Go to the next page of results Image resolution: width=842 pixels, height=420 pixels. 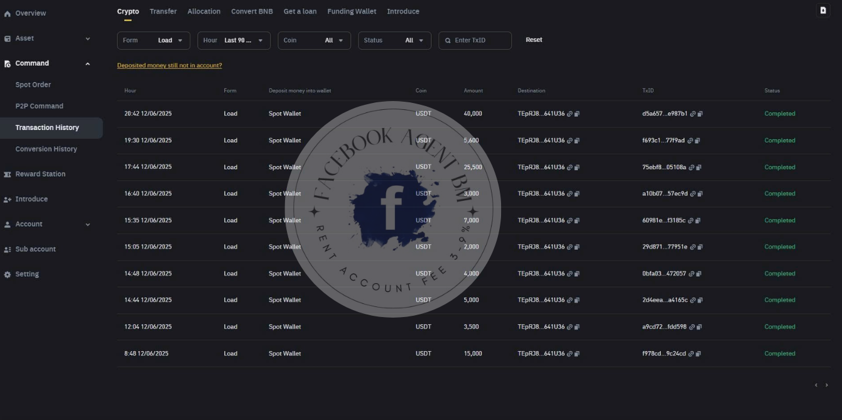tap(827, 385)
